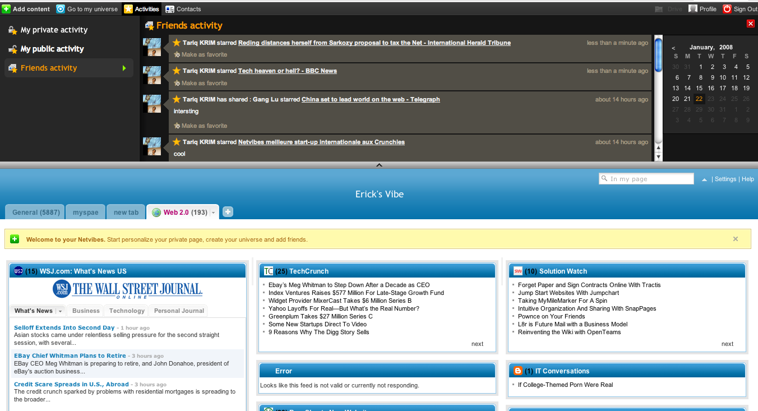Click the small triangle left of Settings

pos(704,179)
